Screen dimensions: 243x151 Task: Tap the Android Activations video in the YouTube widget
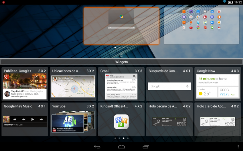point(67,123)
